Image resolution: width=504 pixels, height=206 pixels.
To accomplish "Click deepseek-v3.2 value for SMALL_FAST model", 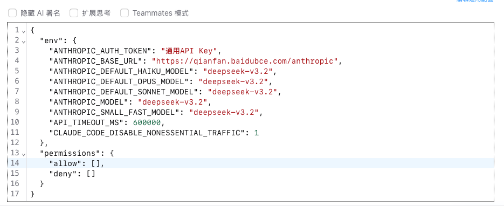I will 224,113.
